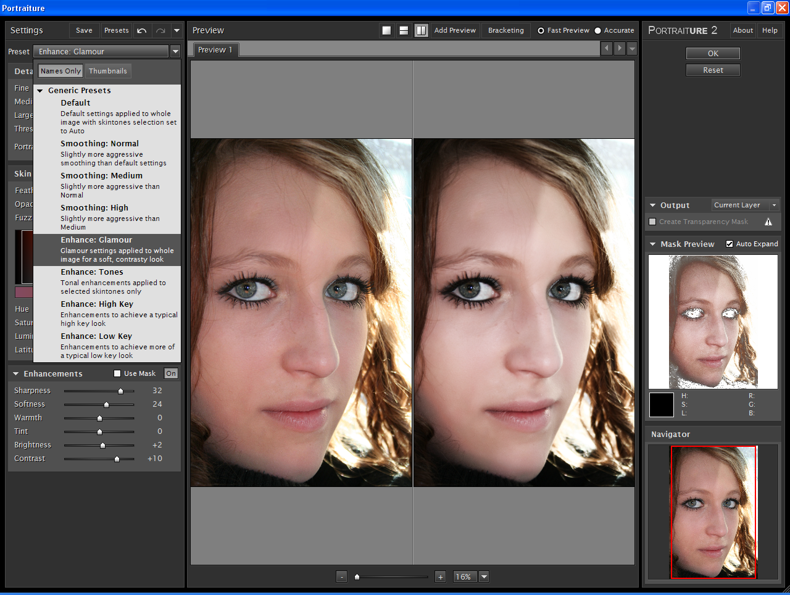This screenshot has height=595, width=790.
Task: Zoom in using the plus icon
Action: pos(440,576)
